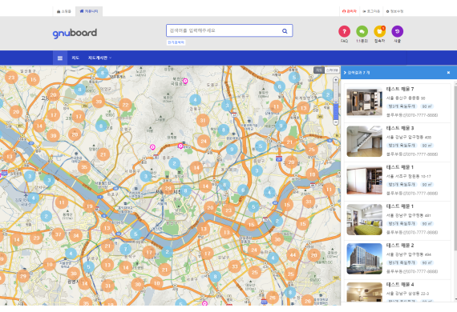Click the room tag badge in 테스트 매물 7 row
Screen dimensions: 457x312
[402, 106]
